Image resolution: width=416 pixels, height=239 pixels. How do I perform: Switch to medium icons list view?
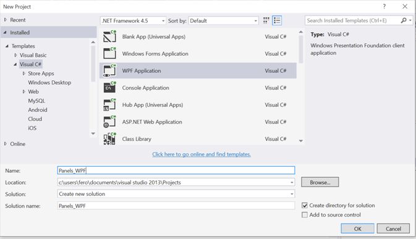tap(277, 20)
